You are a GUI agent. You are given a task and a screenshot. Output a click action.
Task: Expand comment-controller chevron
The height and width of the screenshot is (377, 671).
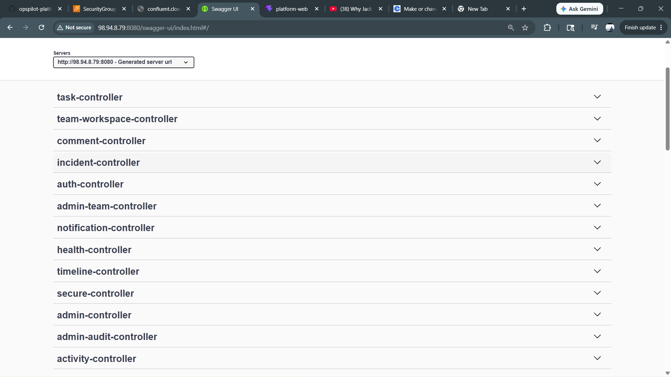[597, 140]
